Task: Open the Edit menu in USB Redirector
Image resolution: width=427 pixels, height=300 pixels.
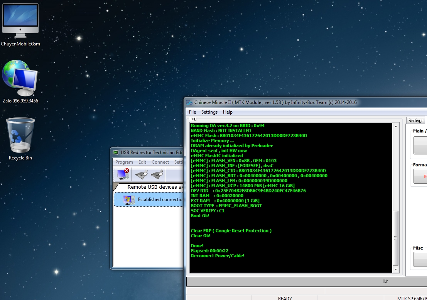Action: (142, 162)
